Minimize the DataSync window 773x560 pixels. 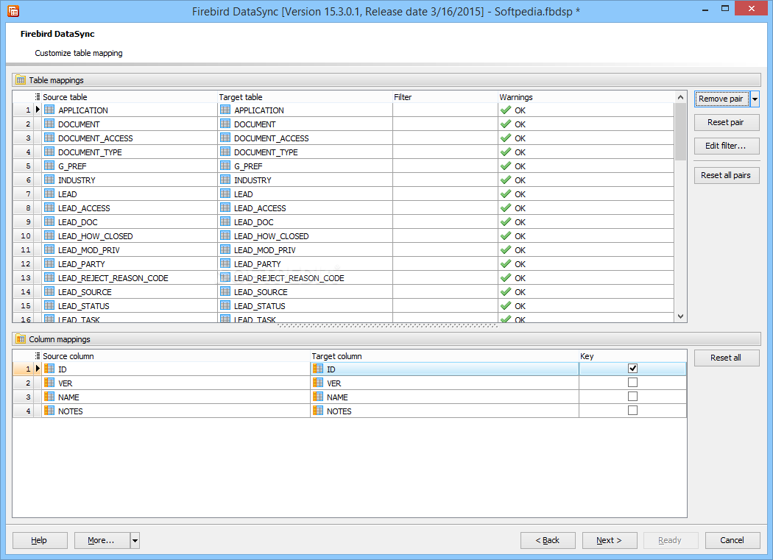705,8
